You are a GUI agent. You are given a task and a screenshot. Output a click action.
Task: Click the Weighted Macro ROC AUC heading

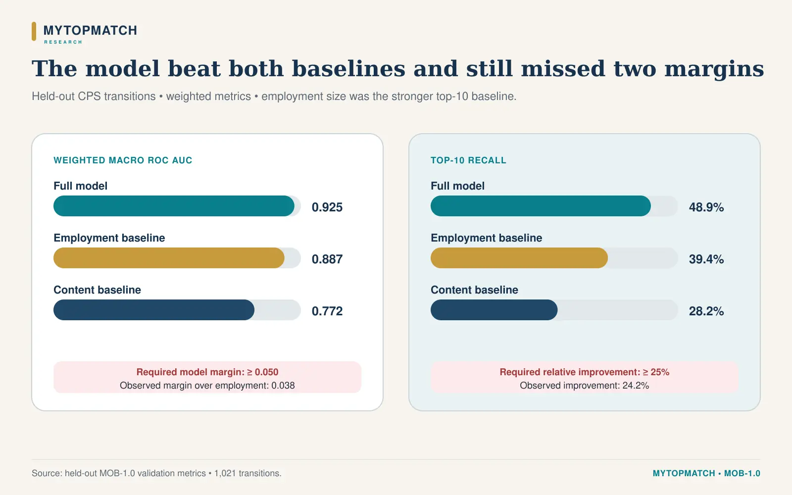pos(123,160)
